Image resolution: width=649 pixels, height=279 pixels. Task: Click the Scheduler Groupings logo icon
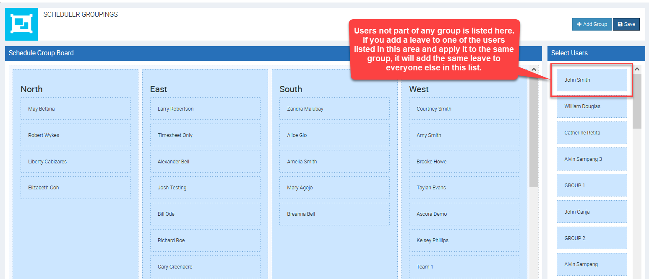point(21,24)
